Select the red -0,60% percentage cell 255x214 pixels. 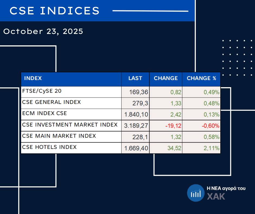tap(210, 126)
